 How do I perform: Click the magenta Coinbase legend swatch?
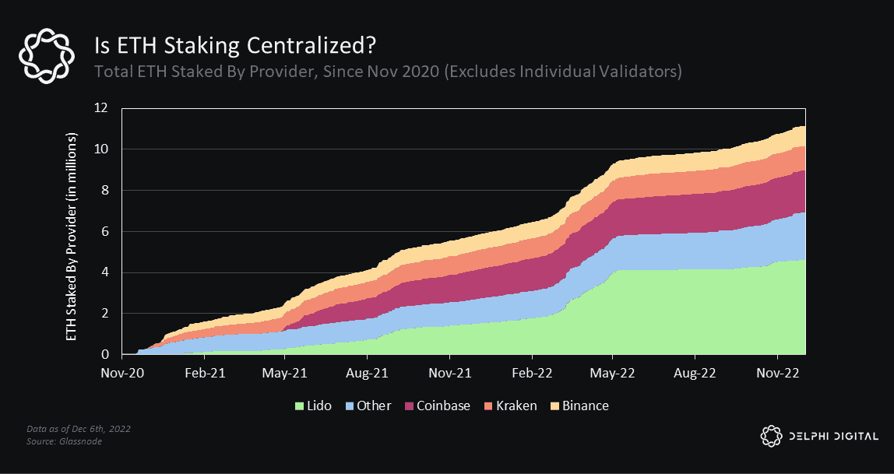pyautogui.click(x=410, y=406)
